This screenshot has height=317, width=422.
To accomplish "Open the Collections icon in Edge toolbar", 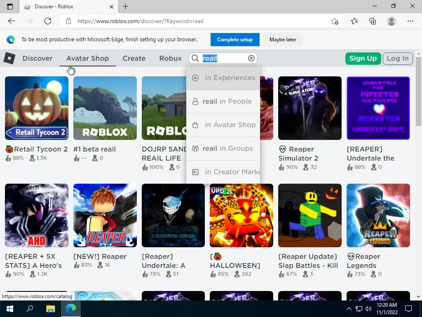I will pyautogui.click(x=373, y=21).
